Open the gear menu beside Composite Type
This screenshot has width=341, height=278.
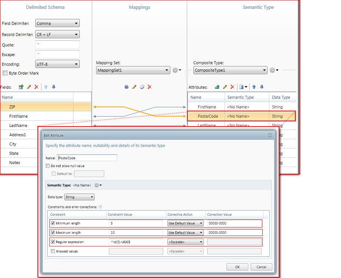point(274,70)
